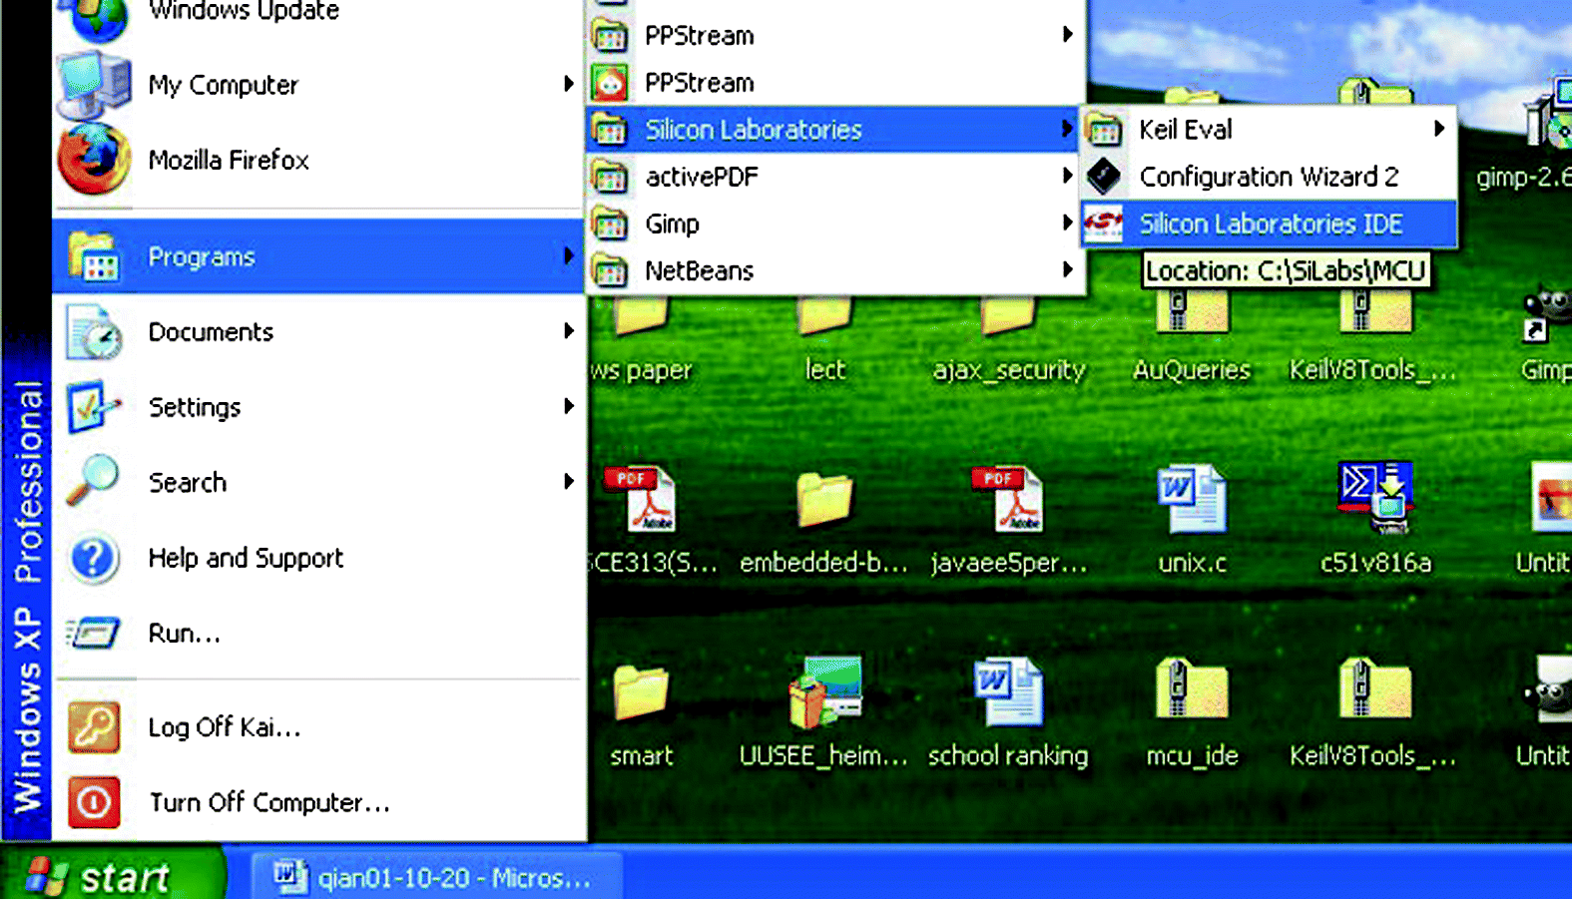Expand the Keil Eval submenu arrow
Viewport: 1572px width, 899px height.
click(1439, 128)
